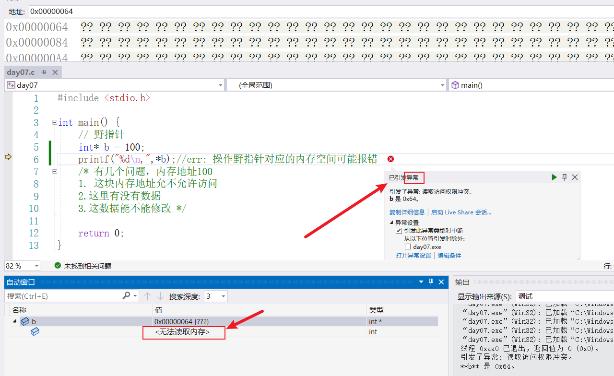The height and width of the screenshot is (376, 614).
Task: Click 复制详细信息 link
Action: coord(407,212)
